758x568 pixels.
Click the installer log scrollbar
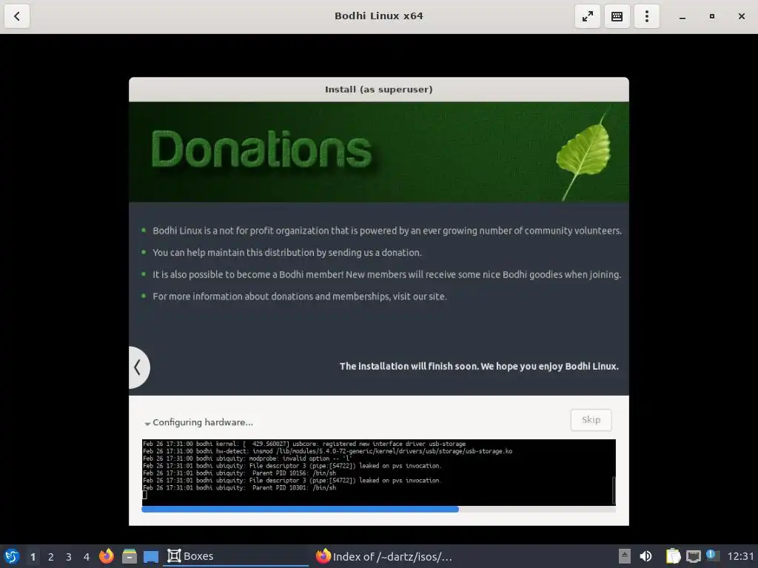tap(614, 490)
